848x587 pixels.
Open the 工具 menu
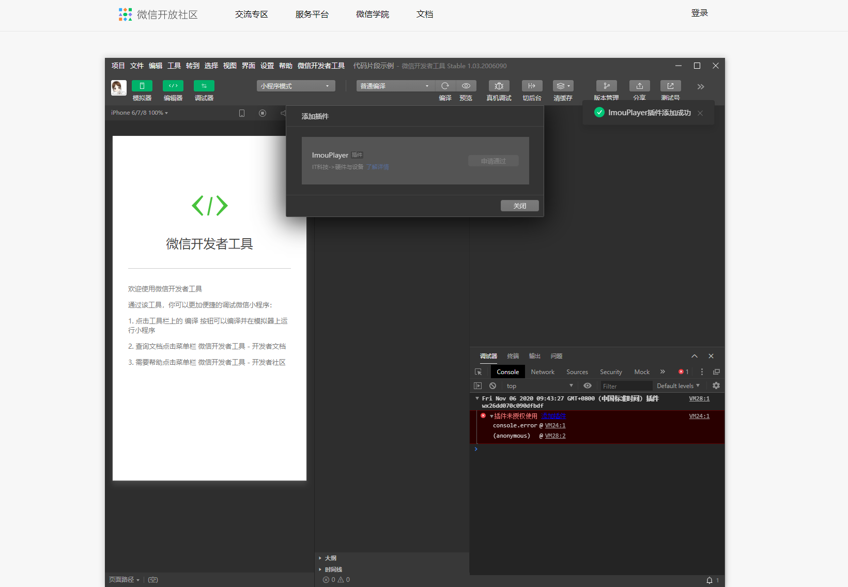174,66
